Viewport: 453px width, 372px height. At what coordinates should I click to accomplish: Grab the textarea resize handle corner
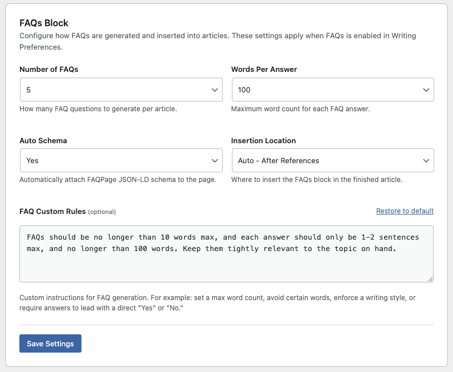tap(430, 279)
